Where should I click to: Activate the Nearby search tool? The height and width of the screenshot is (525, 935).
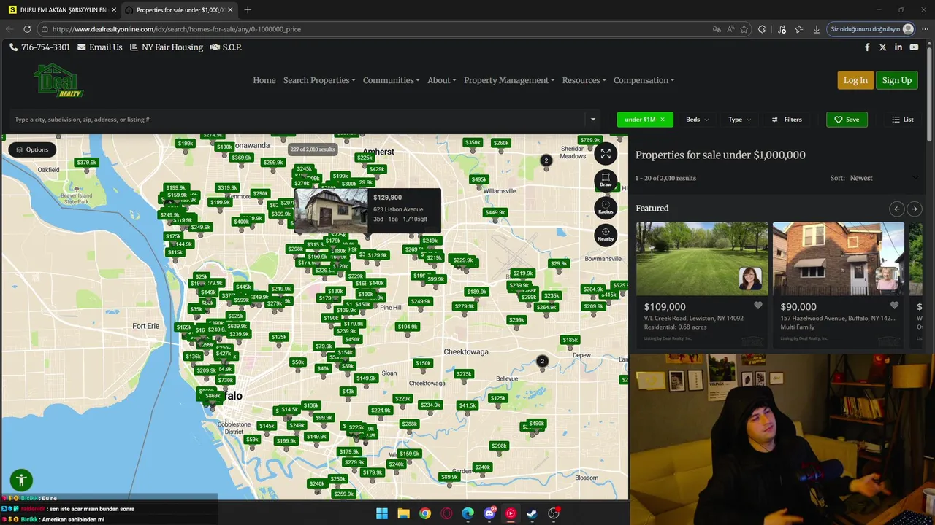tap(606, 235)
